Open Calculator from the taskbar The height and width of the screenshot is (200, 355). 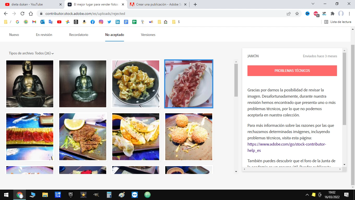pyautogui.click(x=109, y=195)
